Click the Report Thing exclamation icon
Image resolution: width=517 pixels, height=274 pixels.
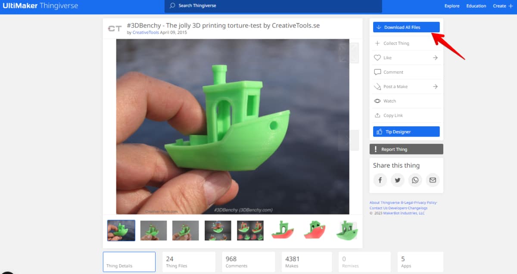pos(376,149)
